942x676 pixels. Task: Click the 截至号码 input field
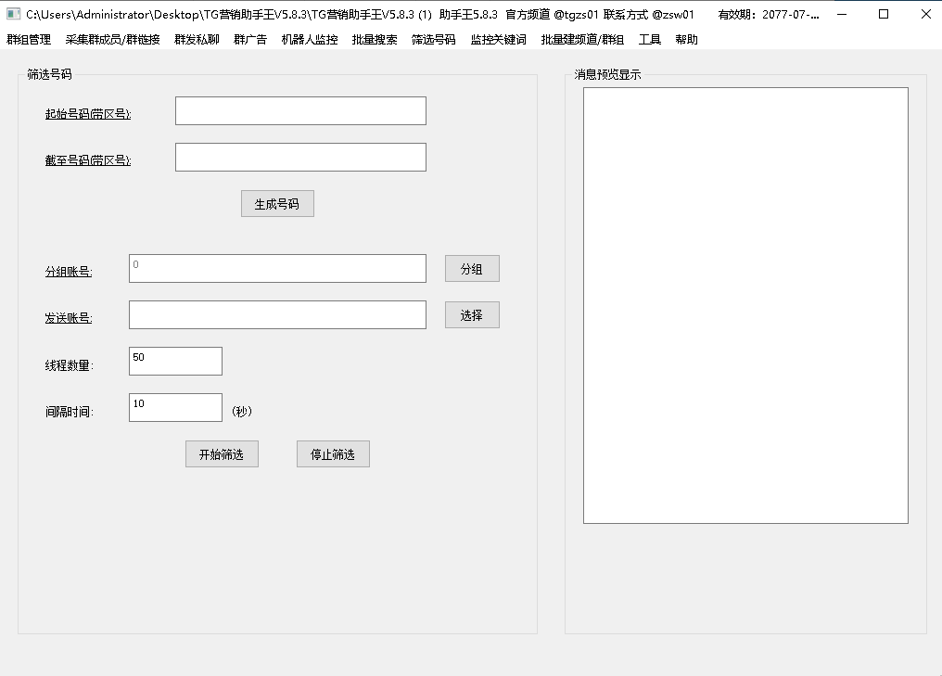coord(300,158)
